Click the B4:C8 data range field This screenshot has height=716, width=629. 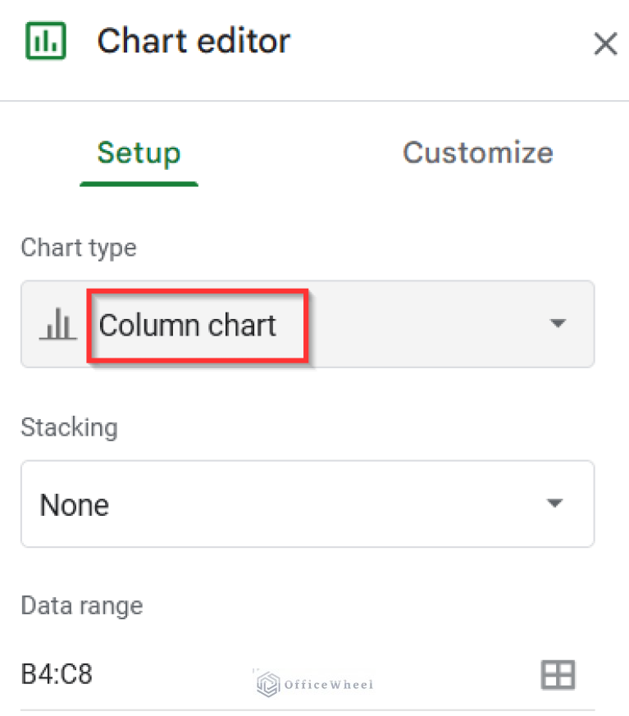[x=58, y=673]
